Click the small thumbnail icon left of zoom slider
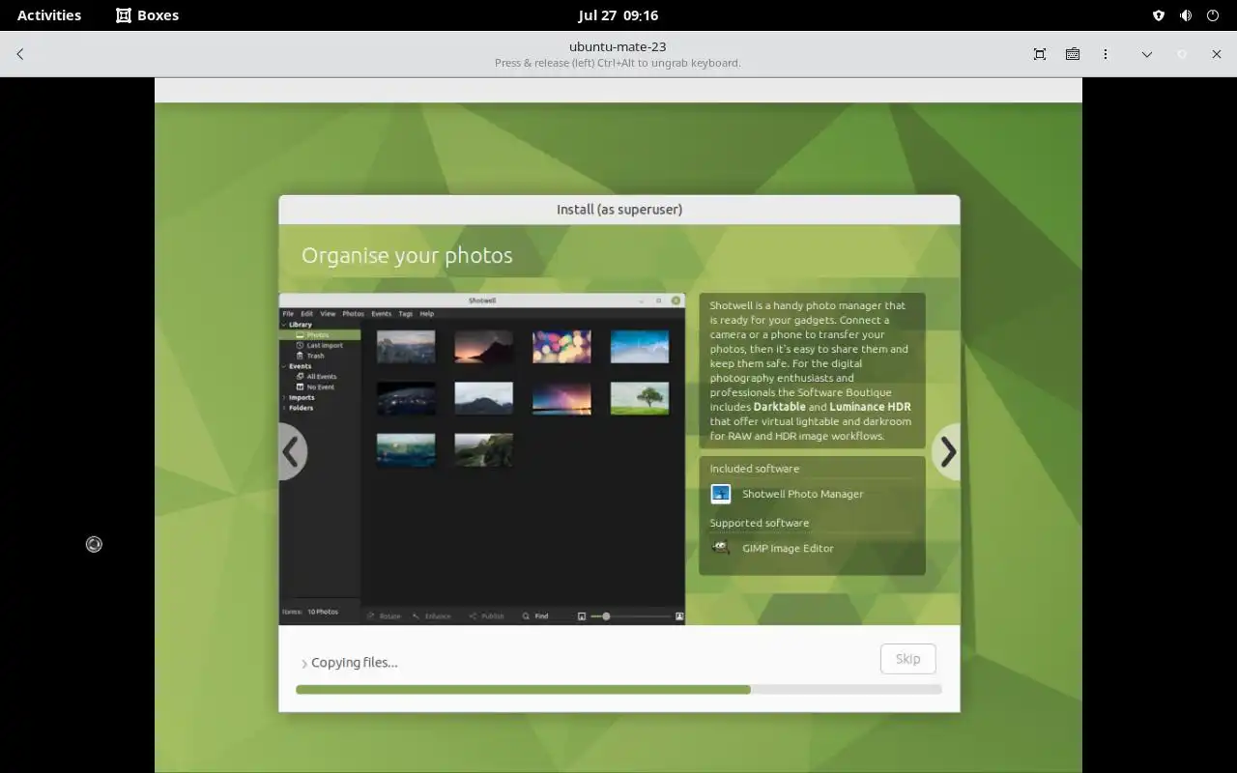1237x773 pixels. [x=582, y=616]
